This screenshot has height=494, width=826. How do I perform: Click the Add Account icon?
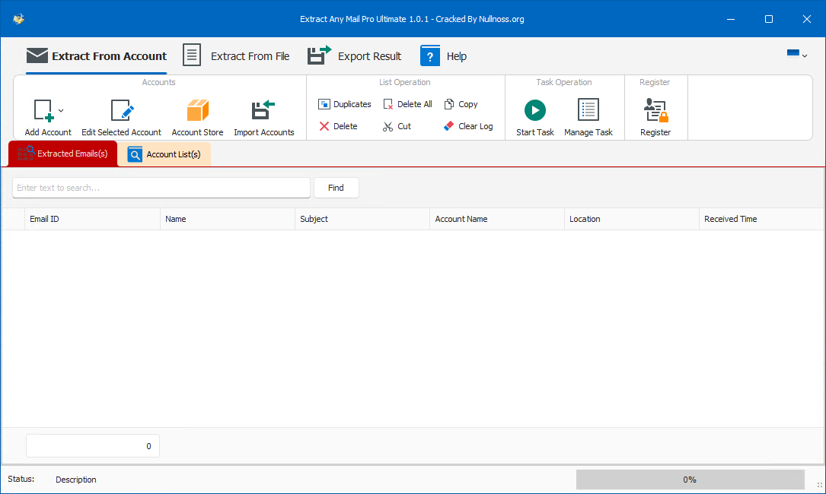(x=44, y=110)
